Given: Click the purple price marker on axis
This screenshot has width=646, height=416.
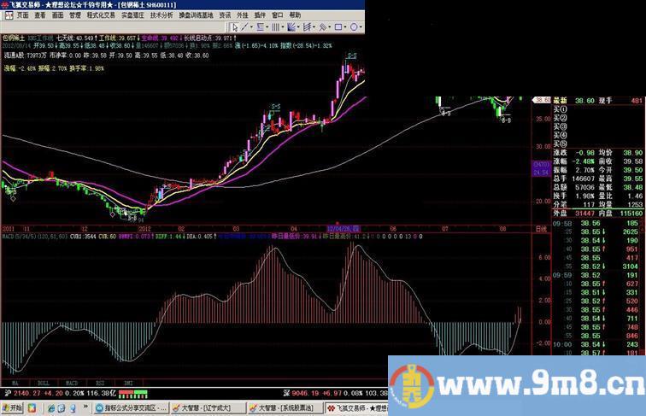Looking at the screenshot, I should pos(540,168).
